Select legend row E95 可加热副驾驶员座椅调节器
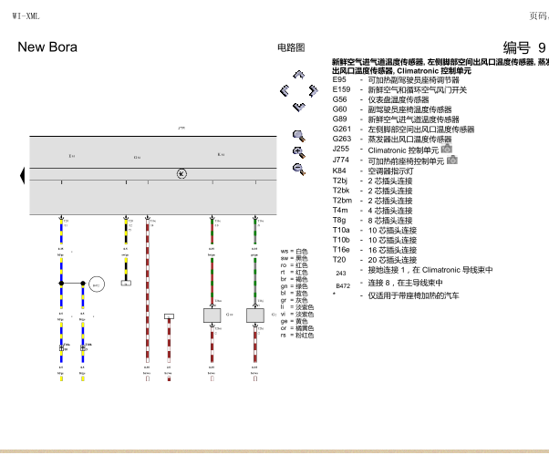Image resolution: width=549 pixels, height=455 pixels. 396,80
